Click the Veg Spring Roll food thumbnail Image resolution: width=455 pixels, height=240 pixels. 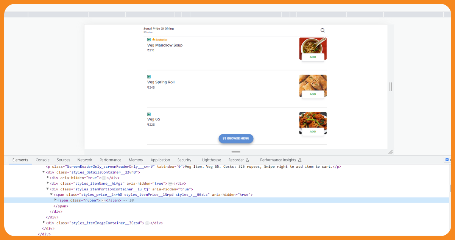313,84
